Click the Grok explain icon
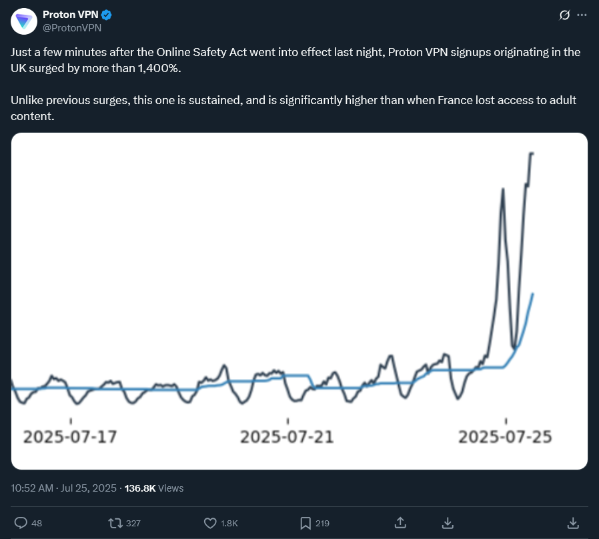 point(564,15)
